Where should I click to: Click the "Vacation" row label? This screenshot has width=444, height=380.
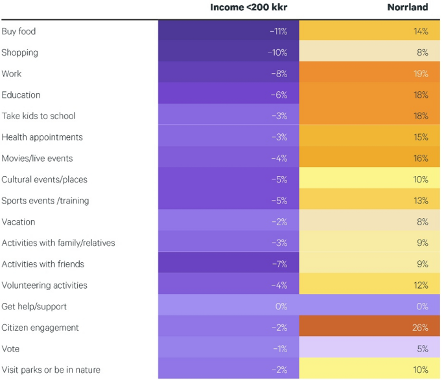[x=19, y=222]
